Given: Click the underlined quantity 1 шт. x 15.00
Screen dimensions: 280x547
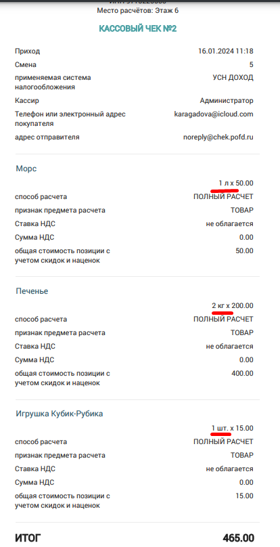Looking at the screenshot, I should tap(232, 428).
